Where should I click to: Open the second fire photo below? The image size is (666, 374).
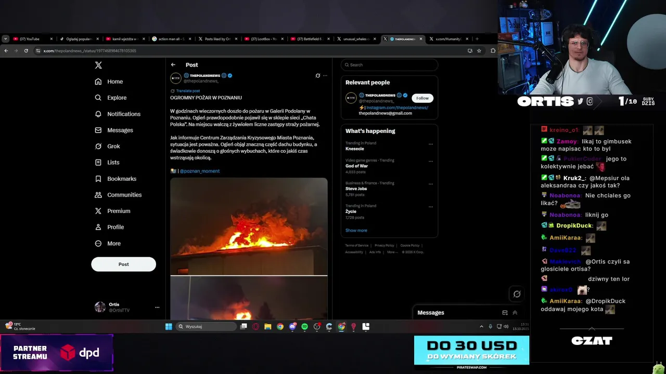[x=249, y=298]
